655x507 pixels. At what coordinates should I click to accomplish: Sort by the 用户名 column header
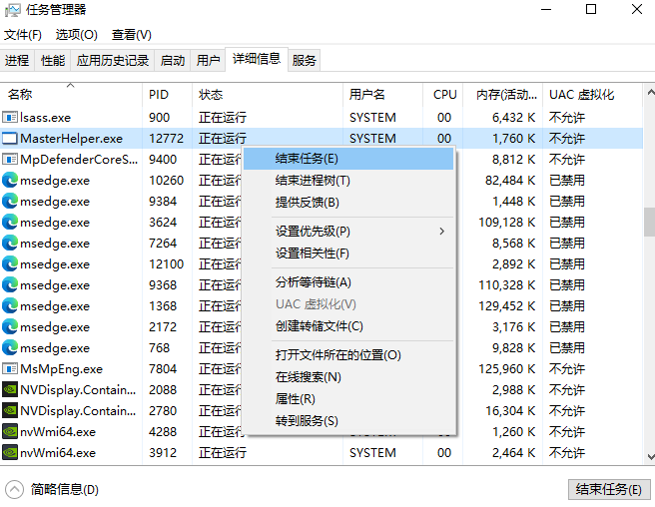click(x=382, y=95)
